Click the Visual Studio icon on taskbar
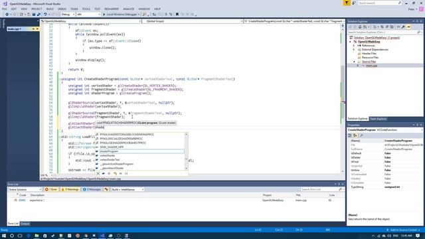Screen dimensions: 425x239 point(102,236)
